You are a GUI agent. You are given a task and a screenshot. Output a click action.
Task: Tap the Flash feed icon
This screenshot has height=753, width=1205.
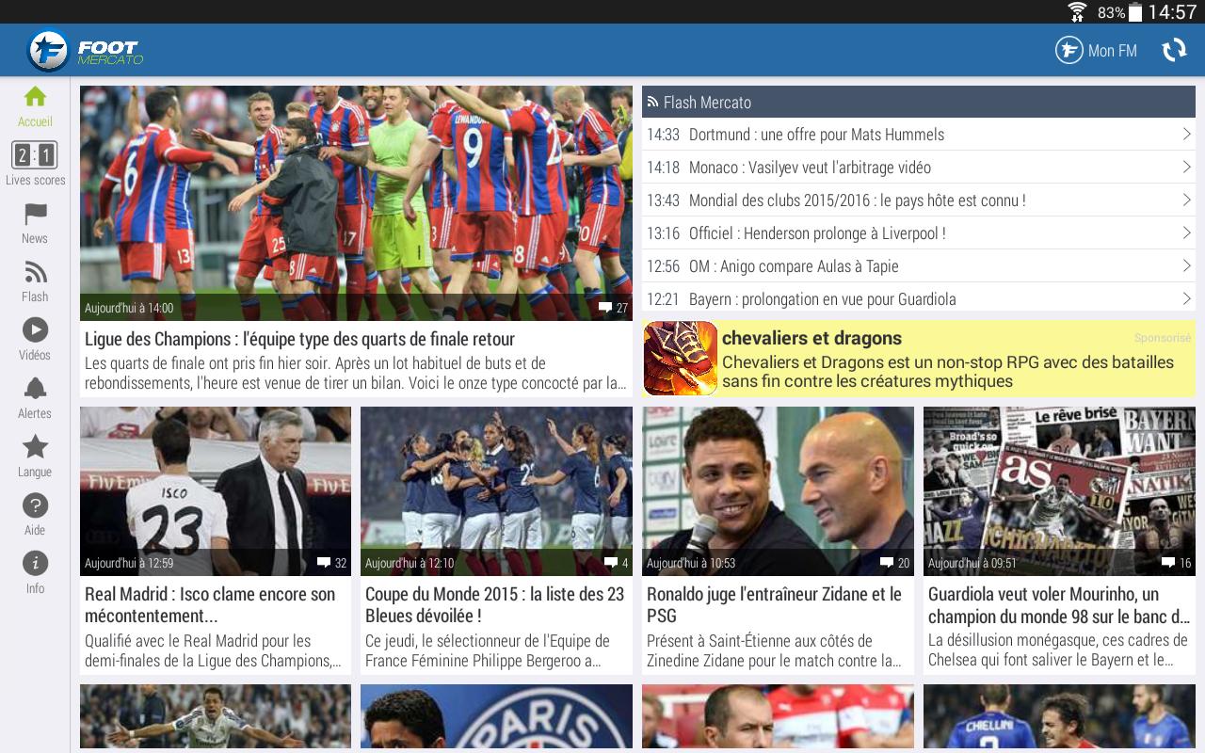[x=35, y=273]
